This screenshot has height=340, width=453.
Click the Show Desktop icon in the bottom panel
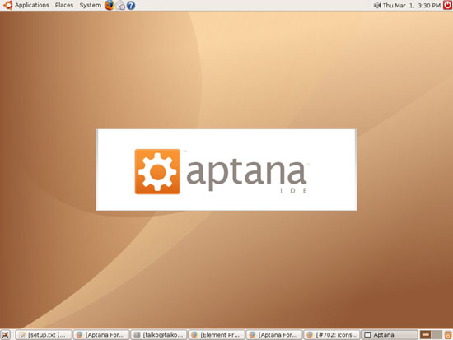click(6, 335)
